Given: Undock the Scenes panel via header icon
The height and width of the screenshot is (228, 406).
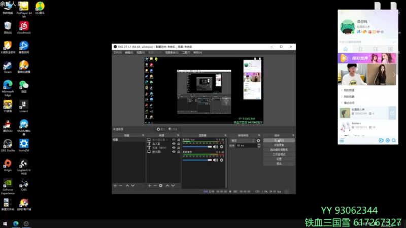Looking at the screenshot, I should [x=143, y=135].
